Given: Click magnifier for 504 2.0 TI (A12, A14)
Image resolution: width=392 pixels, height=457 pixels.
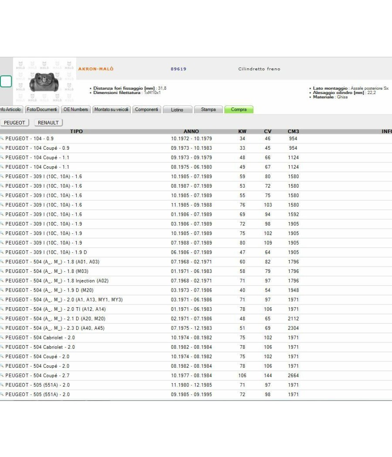Looking at the screenshot, I should click(1, 309).
